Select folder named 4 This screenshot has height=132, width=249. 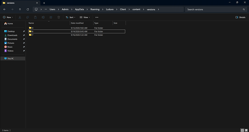point(77,28)
